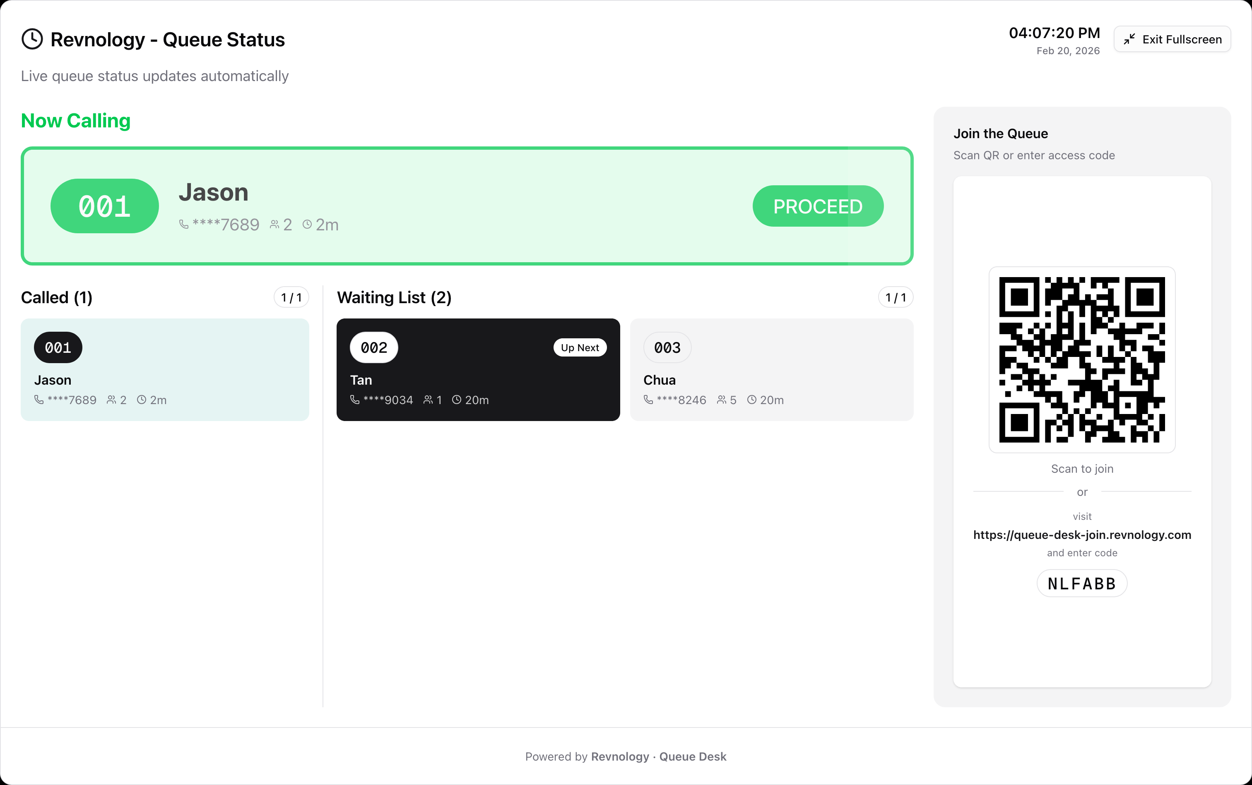Click the phone icon on Tan's card

coord(355,400)
